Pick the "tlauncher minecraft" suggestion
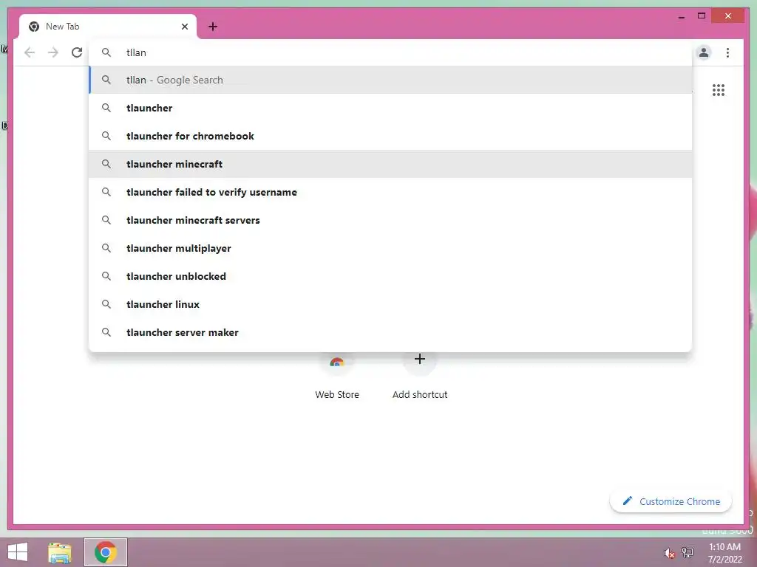This screenshot has height=567, width=757. tap(390, 164)
